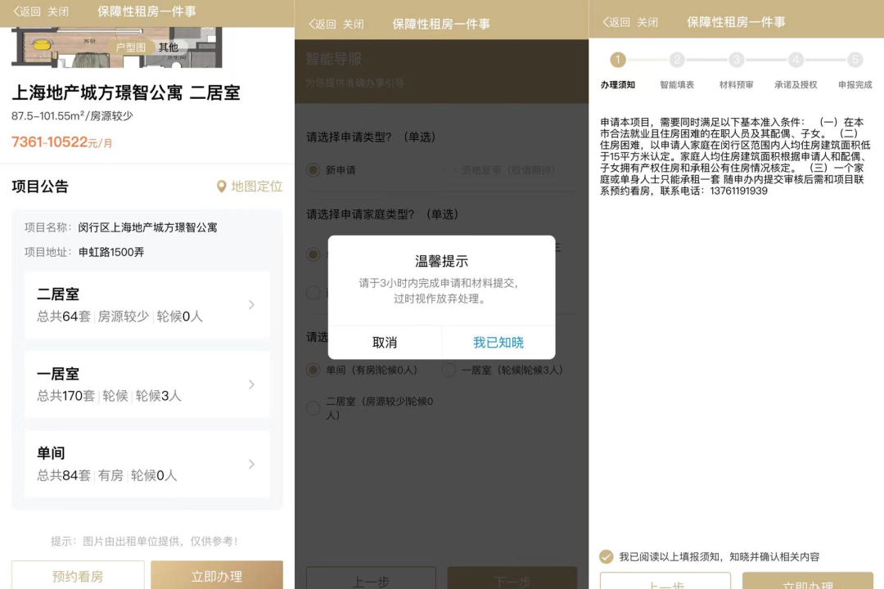Screen dimensions: 884x589
Task: Expand the 二居室 room type card
Action: click(x=147, y=305)
